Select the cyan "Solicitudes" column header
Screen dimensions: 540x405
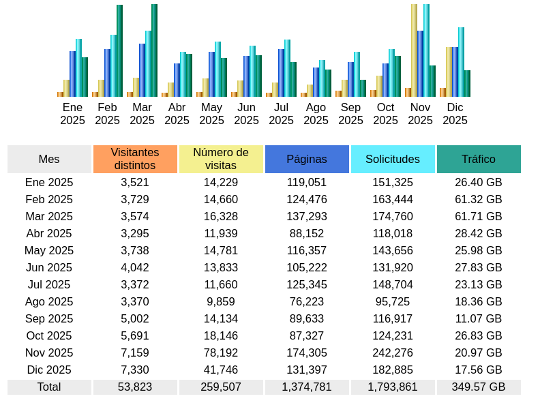pyautogui.click(x=393, y=159)
